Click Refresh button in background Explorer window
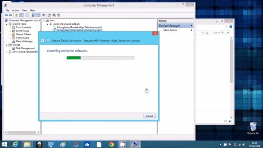This screenshot has height=148, width=263. pos(207,33)
